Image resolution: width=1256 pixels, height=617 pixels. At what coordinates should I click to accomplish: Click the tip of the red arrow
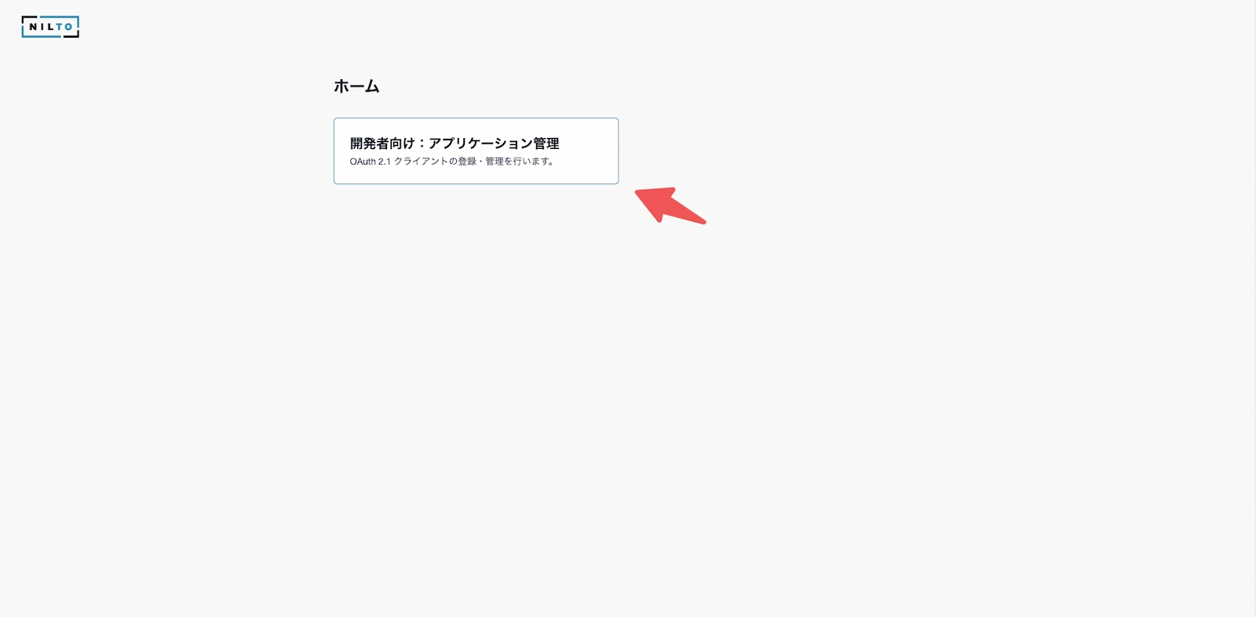pos(637,191)
